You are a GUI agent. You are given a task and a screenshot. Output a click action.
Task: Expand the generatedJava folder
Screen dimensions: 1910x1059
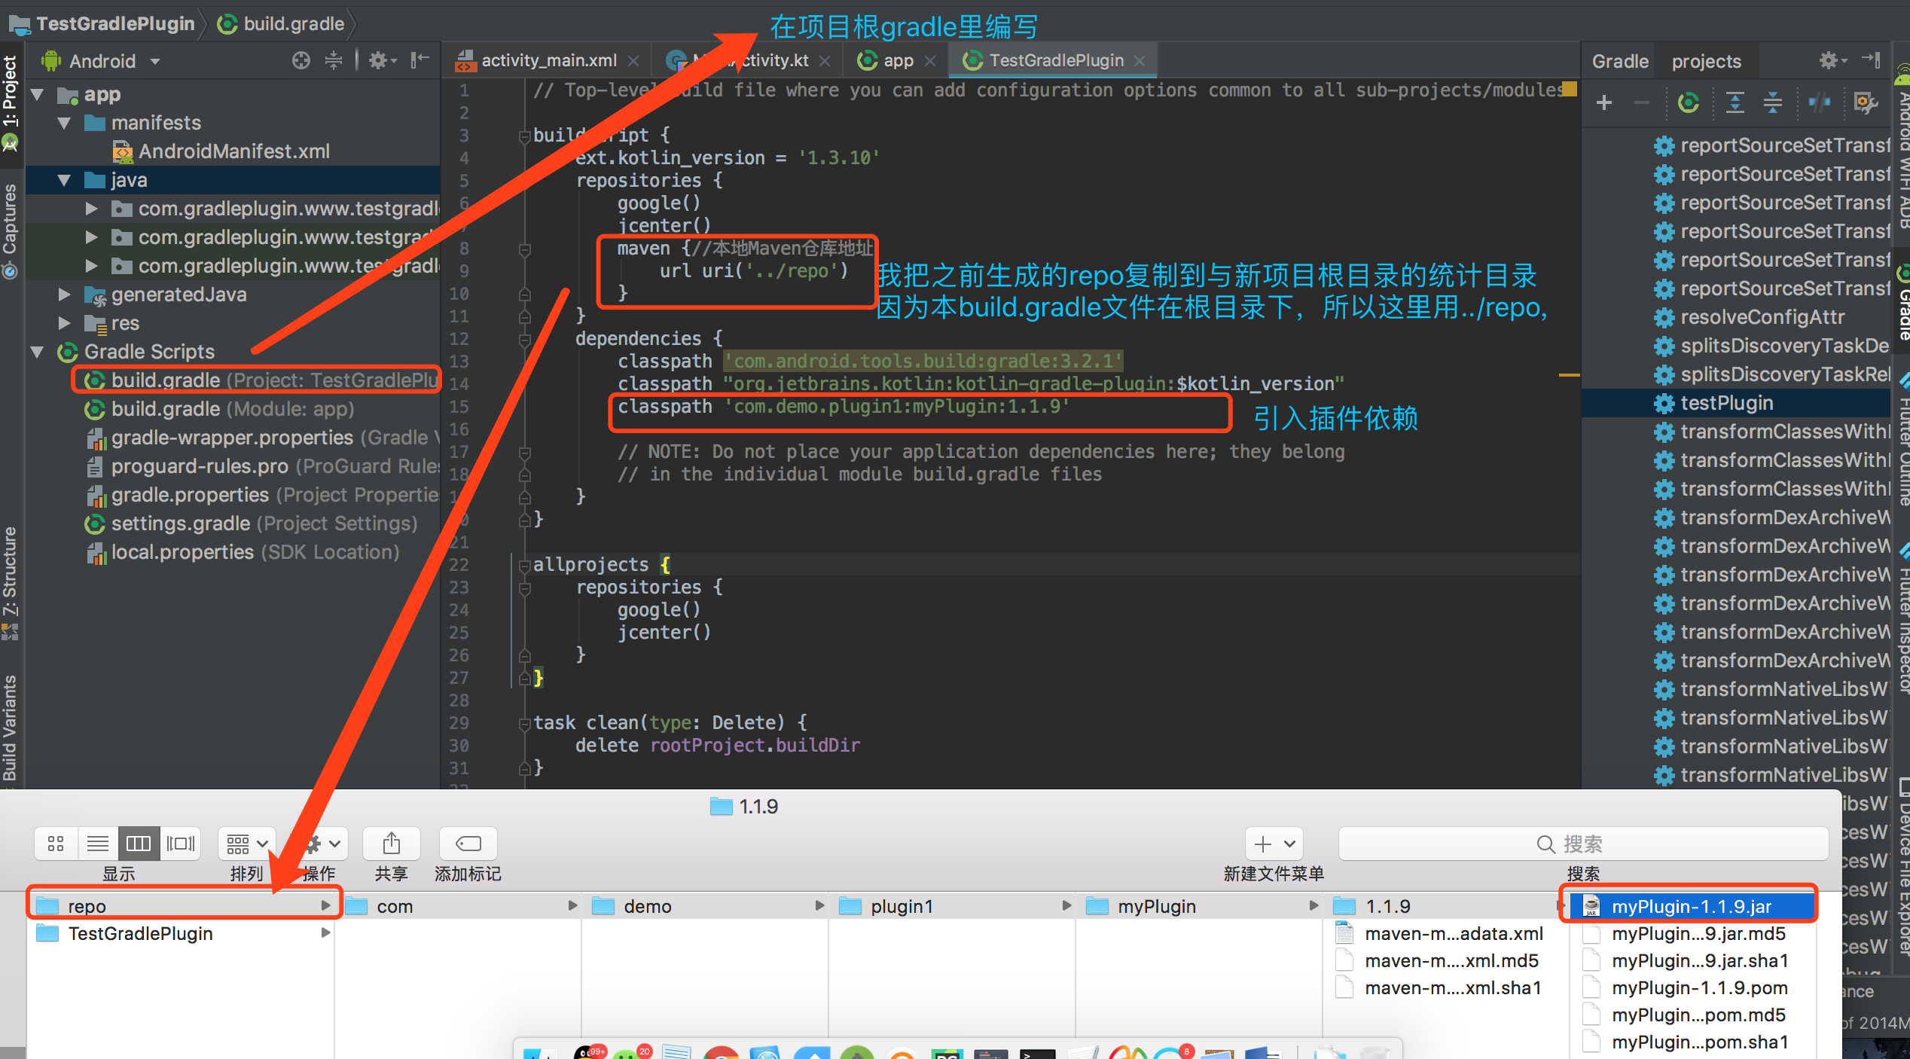[x=65, y=295]
